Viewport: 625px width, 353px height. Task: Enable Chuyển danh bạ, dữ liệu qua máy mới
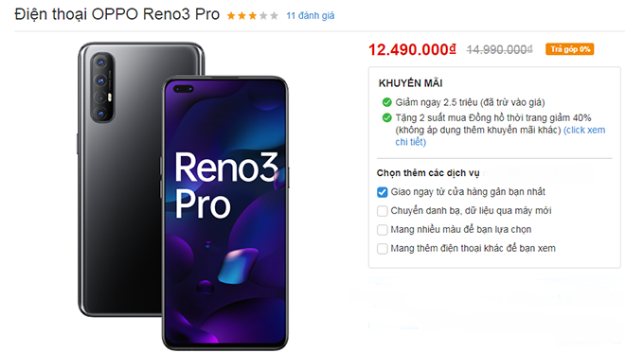click(x=383, y=211)
